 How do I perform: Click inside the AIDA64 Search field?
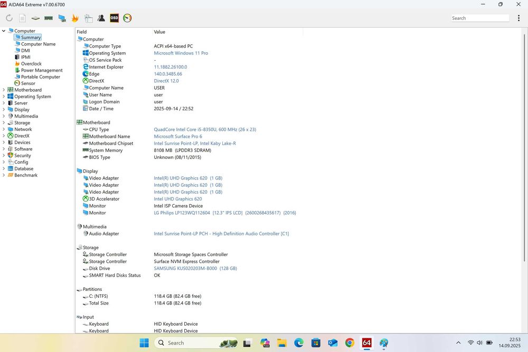coord(480,18)
